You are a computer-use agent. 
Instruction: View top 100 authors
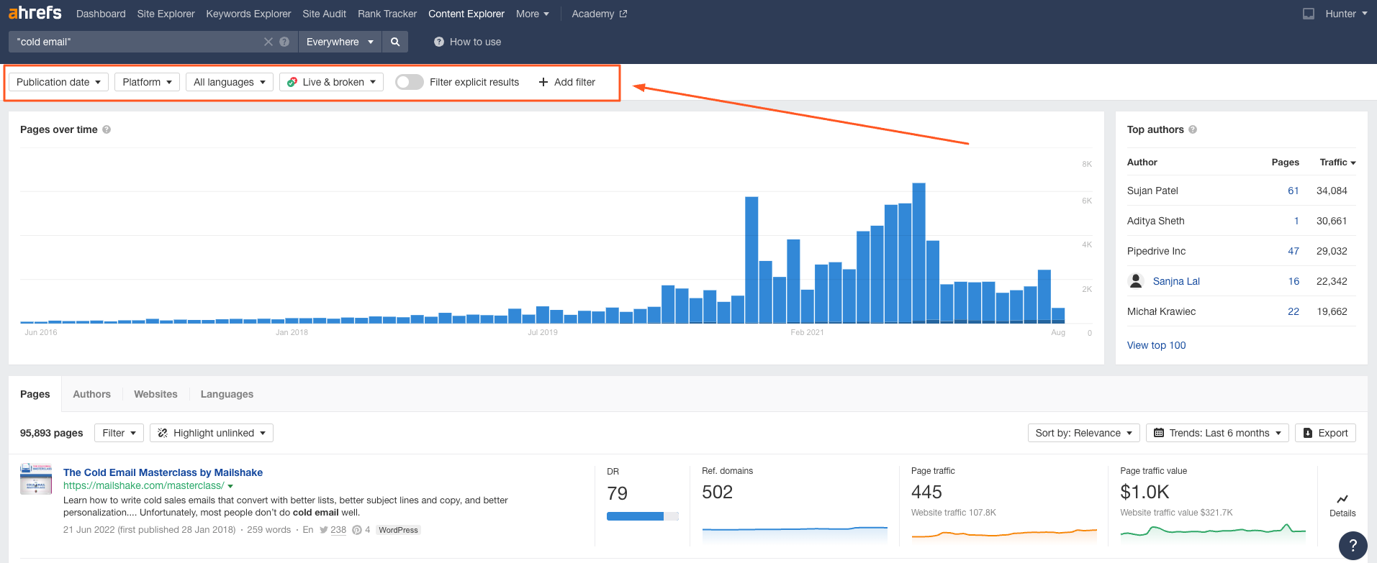(1156, 345)
